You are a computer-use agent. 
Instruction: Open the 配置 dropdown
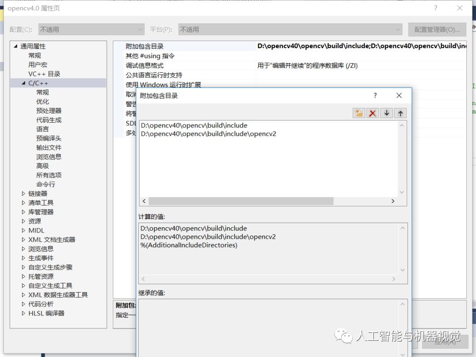[x=91, y=30]
